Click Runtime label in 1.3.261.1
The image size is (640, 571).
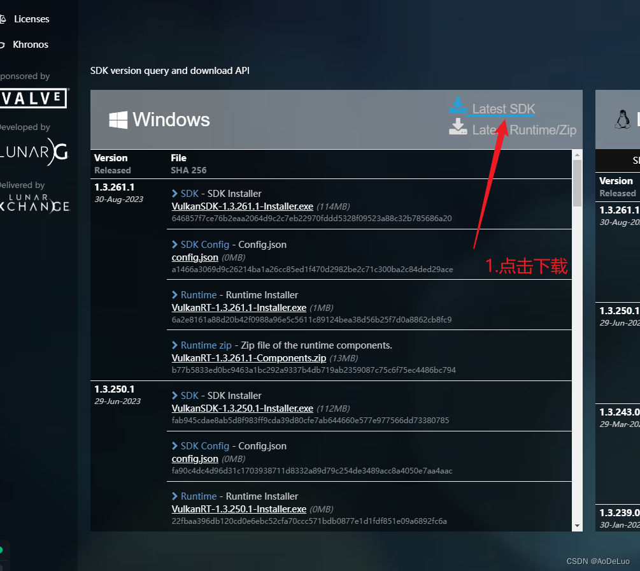199,294
